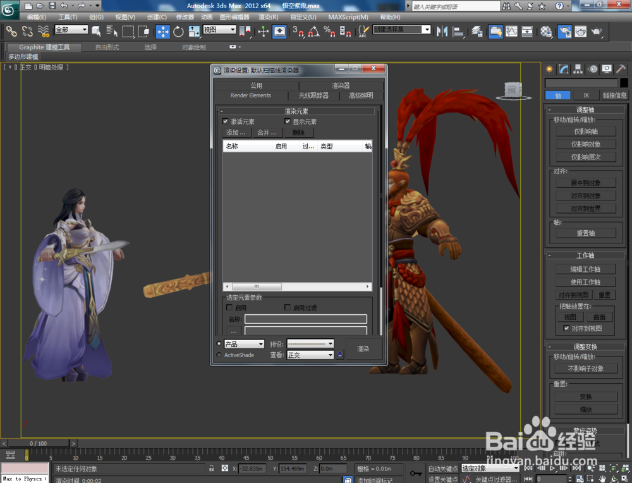Select the ActiveShade radio button
The height and width of the screenshot is (483, 632).
219,355
